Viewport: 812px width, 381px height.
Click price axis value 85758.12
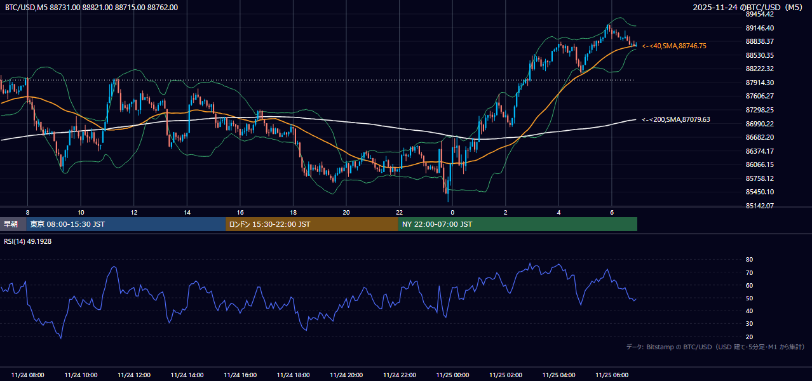tap(759, 178)
